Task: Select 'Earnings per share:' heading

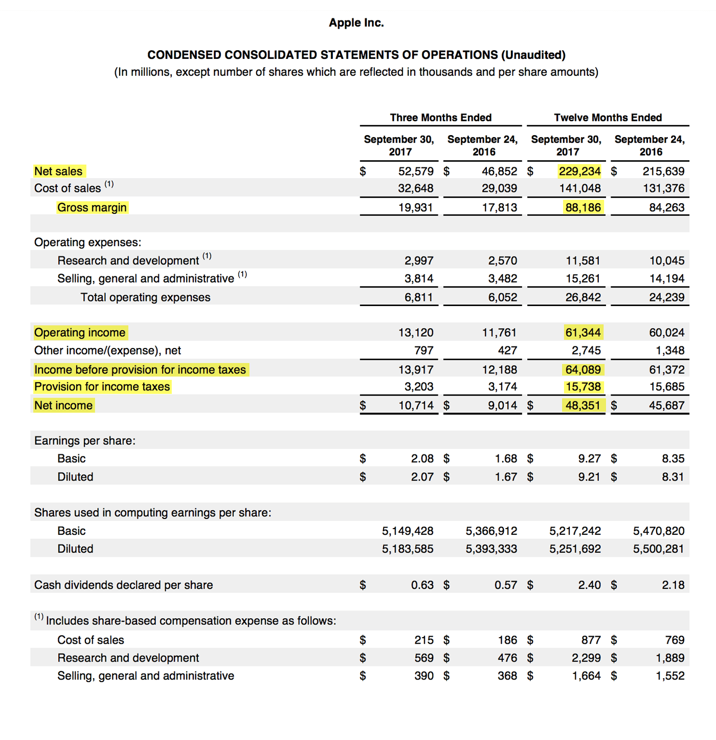Action: click(85, 441)
